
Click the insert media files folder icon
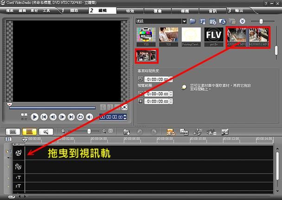[x=127, y=132]
